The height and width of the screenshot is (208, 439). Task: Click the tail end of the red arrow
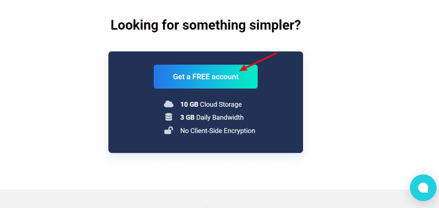click(x=276, y=53)
